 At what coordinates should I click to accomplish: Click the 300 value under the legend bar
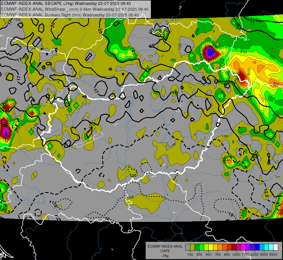pyautogui.click(x=199, y=255)
